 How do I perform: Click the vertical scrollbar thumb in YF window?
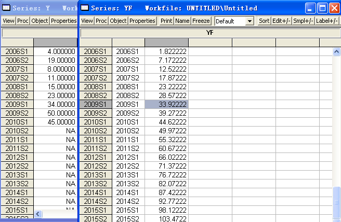pos(336,202)
